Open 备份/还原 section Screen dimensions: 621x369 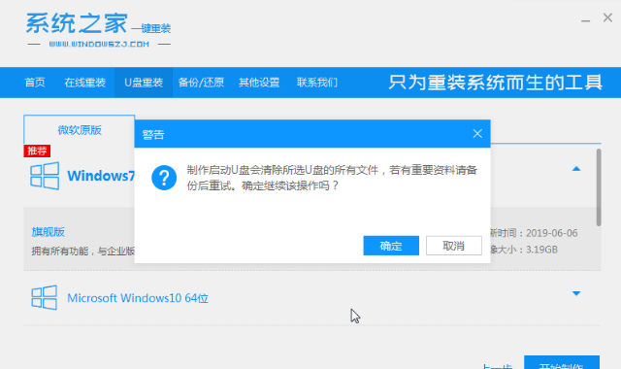(201, 83)
